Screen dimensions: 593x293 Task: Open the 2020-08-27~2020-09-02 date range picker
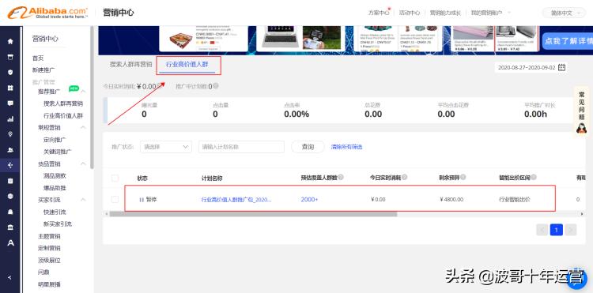tap(531, 68)
